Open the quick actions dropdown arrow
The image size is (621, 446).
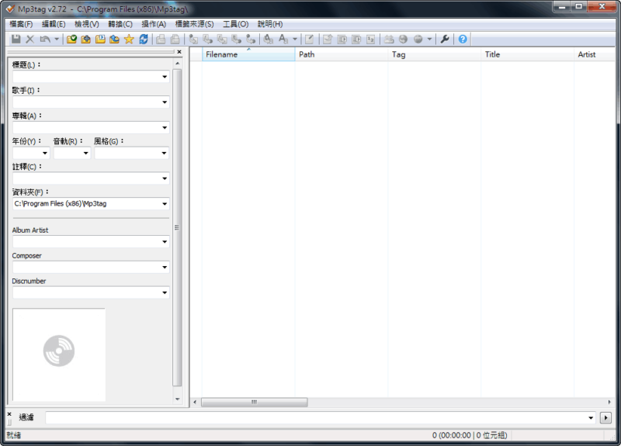[x=295, y=40]
